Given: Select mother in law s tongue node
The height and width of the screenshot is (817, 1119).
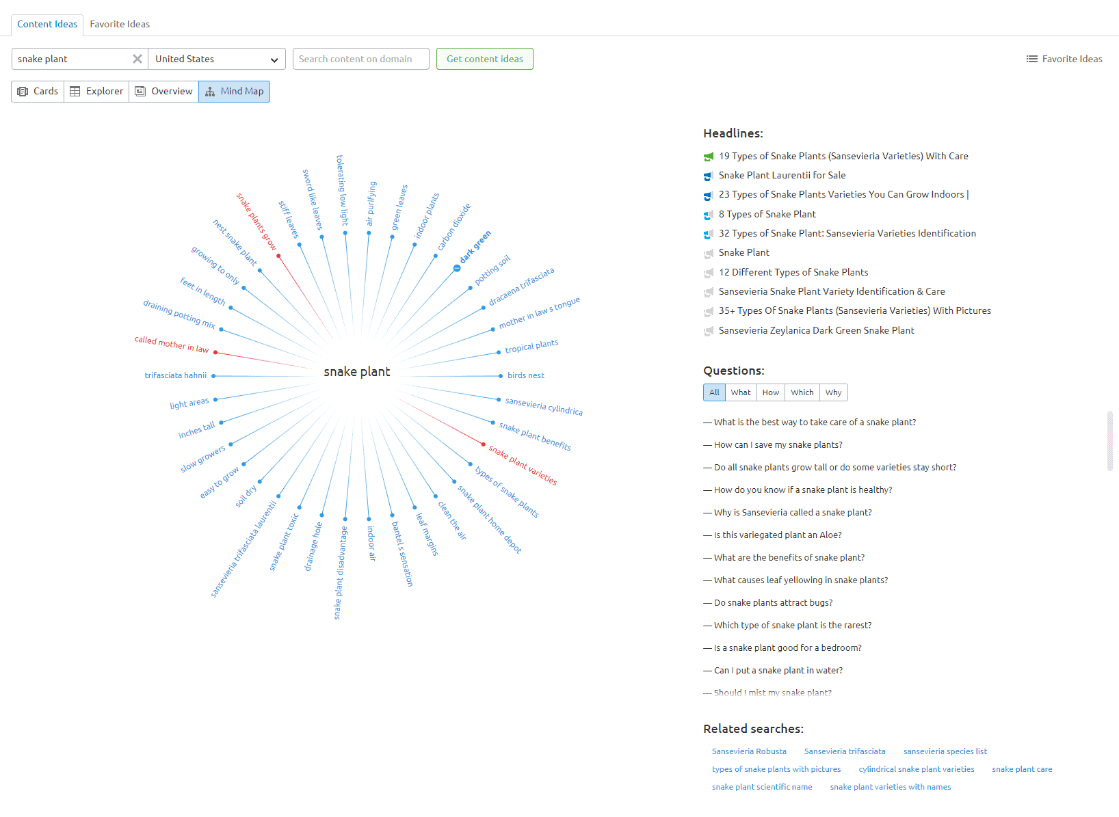Looking at the screenshot, I should (539, 312).
